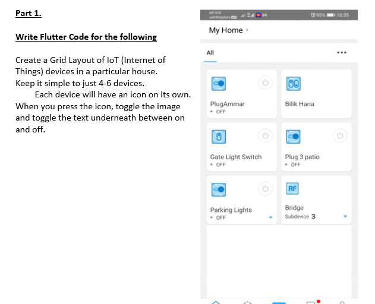
Task: Toggle power for Plug 3 patio
Action: [x=340, y=136]
